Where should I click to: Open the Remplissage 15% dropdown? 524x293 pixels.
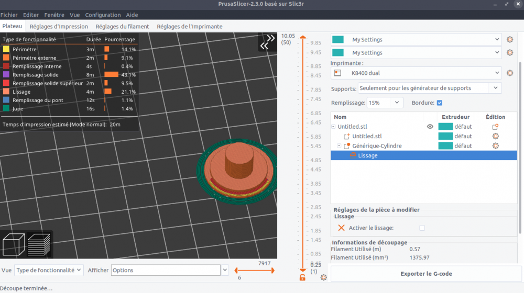385,103
